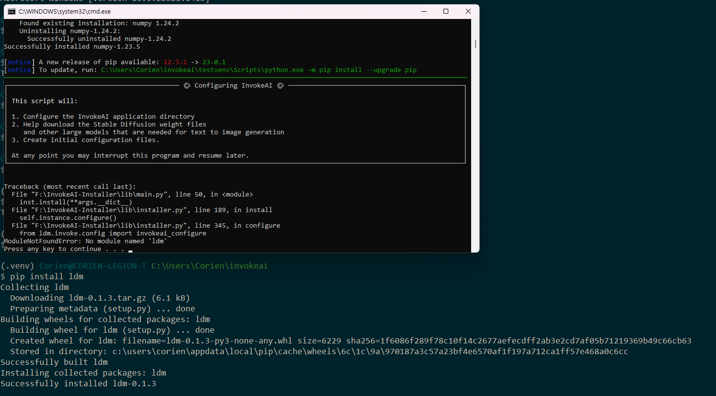Click the Configuring InvokeAI header text
716x396 pixels.
pos(233,85)
